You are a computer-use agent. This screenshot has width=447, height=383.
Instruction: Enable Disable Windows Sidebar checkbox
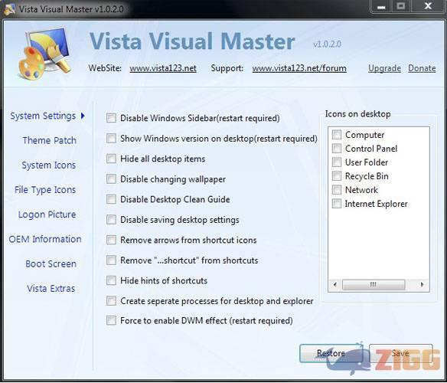pyautogui.click(x=111, y=118)
